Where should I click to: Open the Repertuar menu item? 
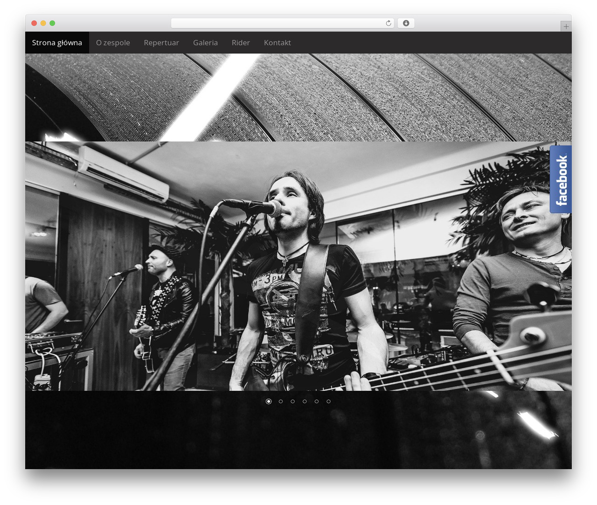tap(161, 42)
